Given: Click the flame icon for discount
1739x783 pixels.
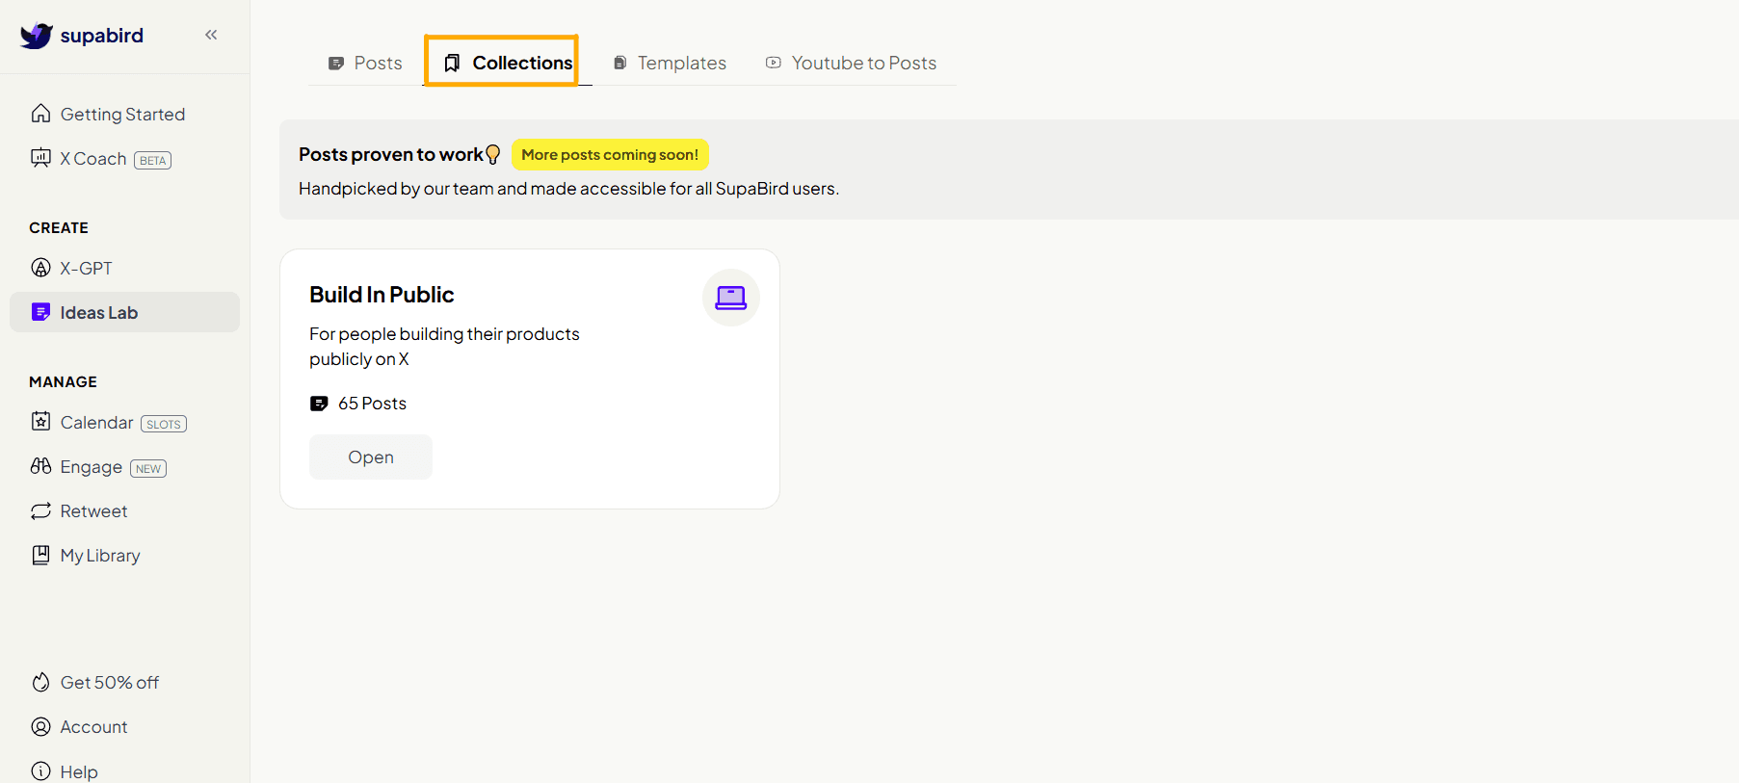Looking at the screenshot, I should (x=40, y=682).
